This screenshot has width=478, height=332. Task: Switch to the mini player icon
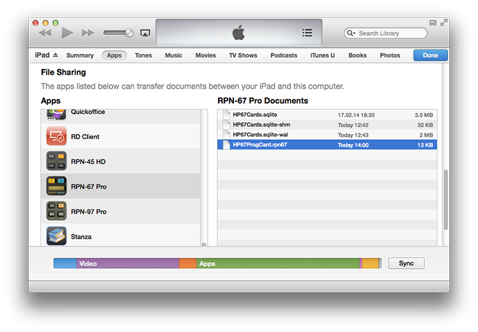click(x=433, y=22)
